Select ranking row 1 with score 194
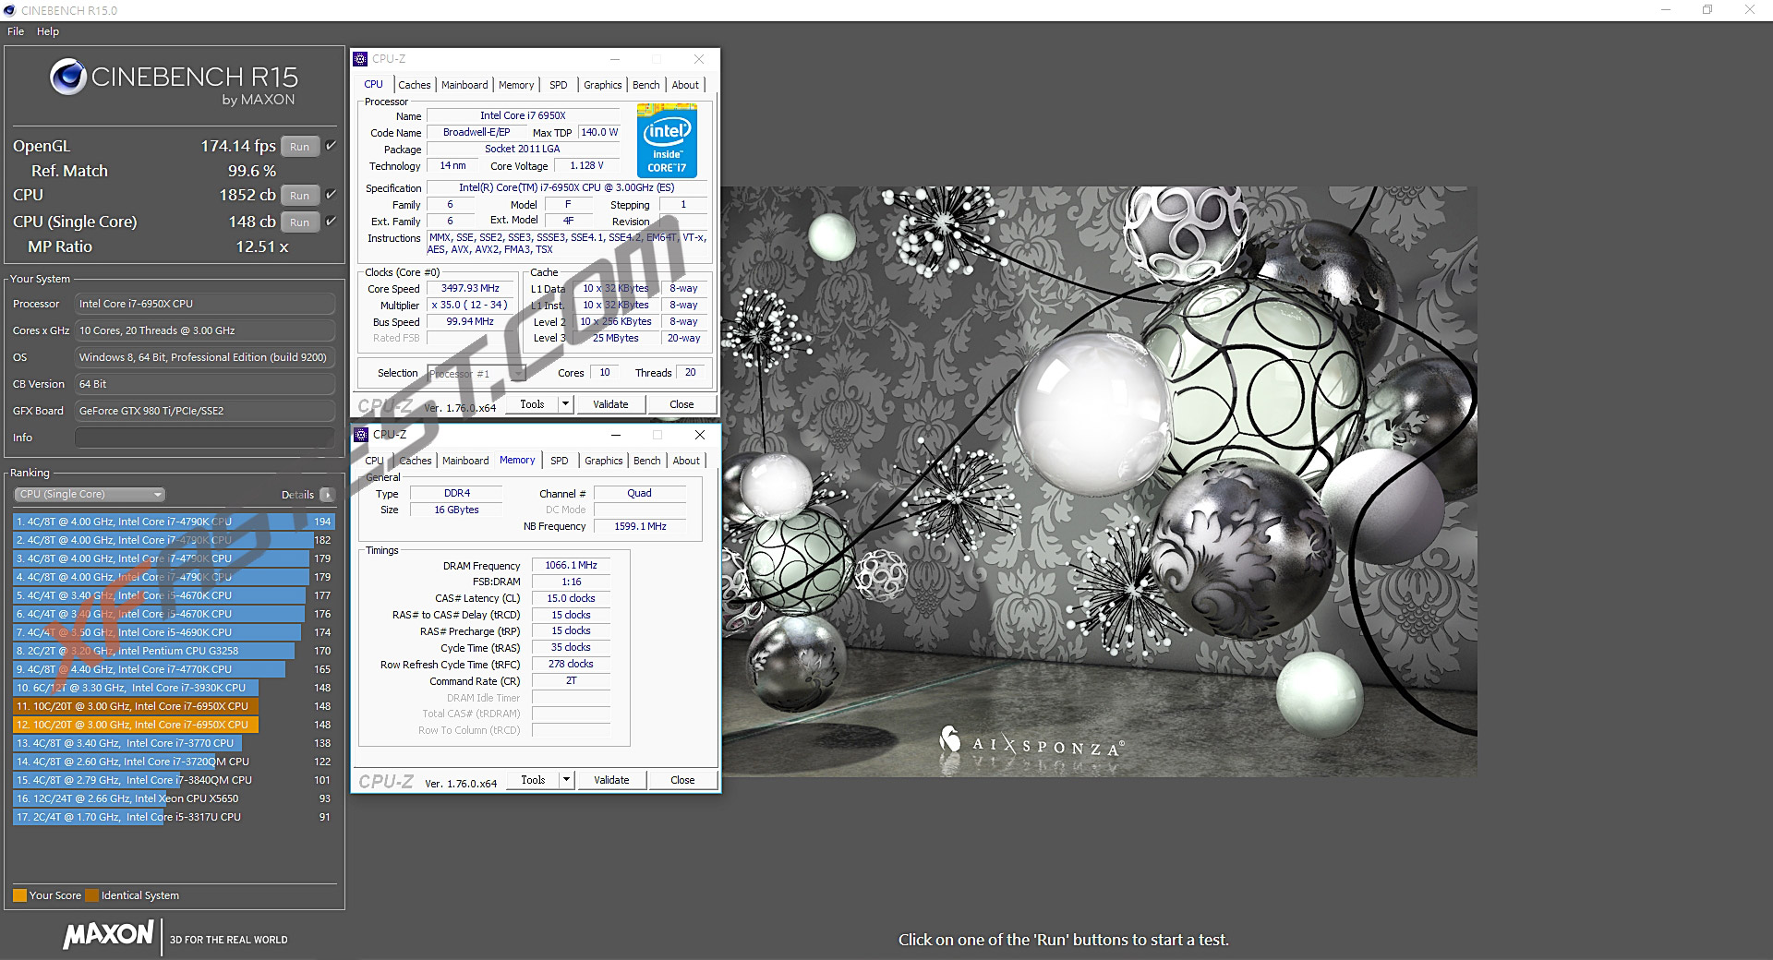Screen dimensions: 1773x960 click(x=174, y=522)
